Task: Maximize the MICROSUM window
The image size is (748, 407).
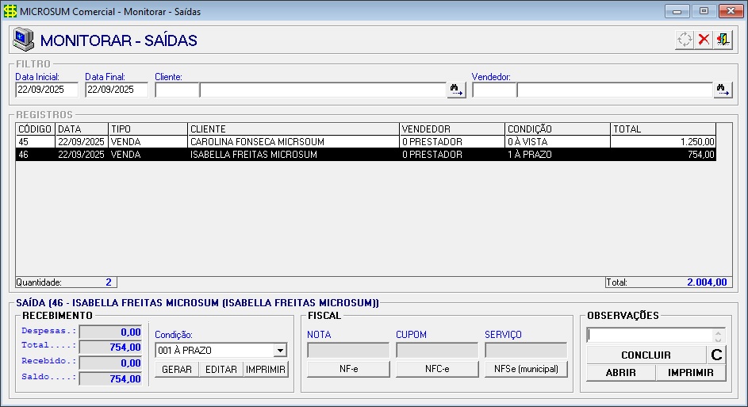Action: point(704,11)
